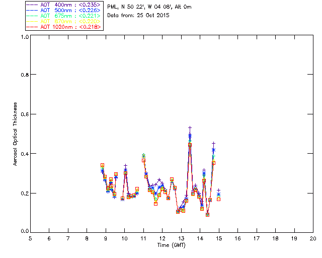Screen dimensions: 322x258
Task: Click the 'Time (GMT)' axis title
Action: [x=171, y=245]
